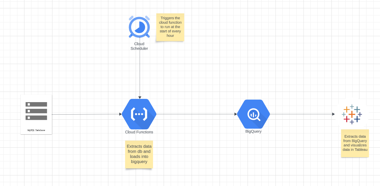Click the Tableau logo icon

[352, 114]
